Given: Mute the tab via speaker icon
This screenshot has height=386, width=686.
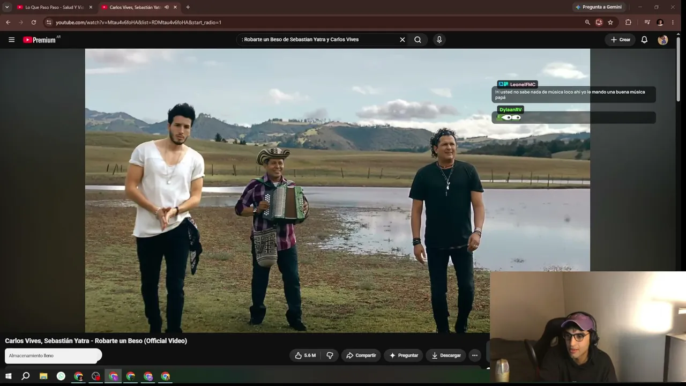Looking at the screenshot, I should (x=166, y=8).
